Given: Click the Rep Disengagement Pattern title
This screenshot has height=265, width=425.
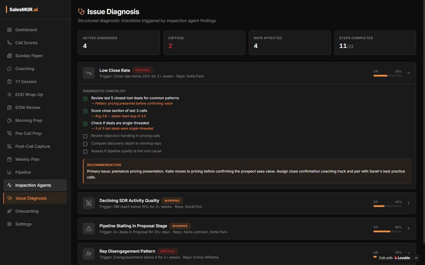Looking at the screenshot, I should point(127,251).
